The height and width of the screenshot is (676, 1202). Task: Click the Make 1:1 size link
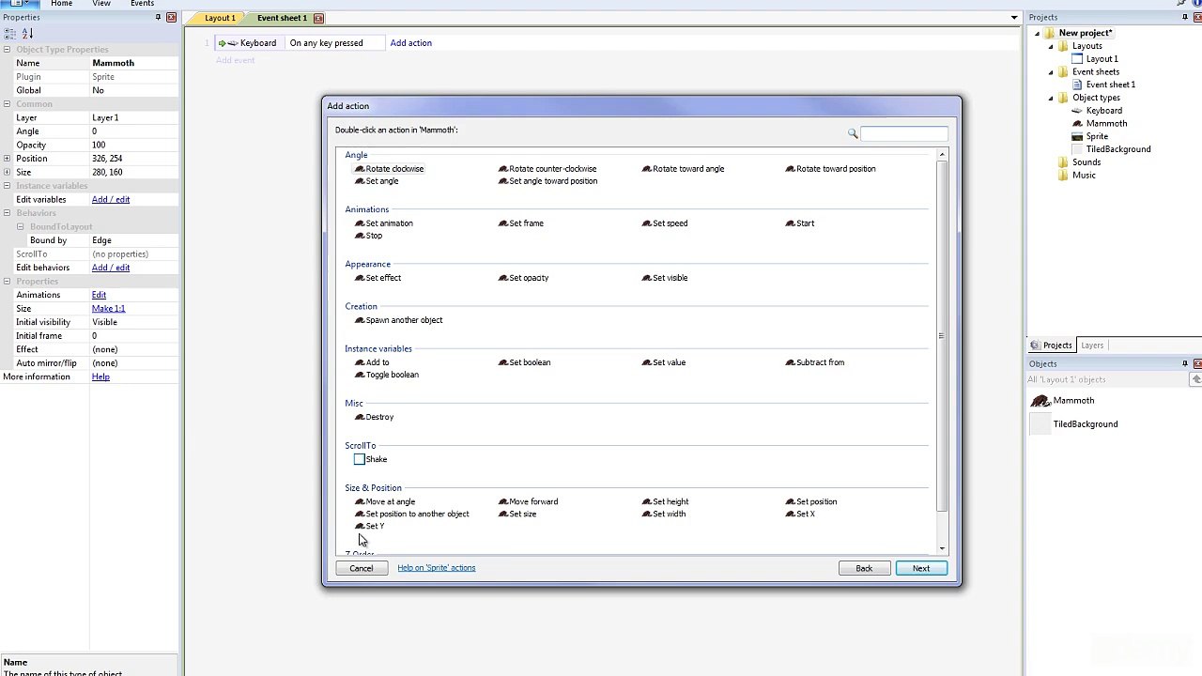tap(108, 309)
